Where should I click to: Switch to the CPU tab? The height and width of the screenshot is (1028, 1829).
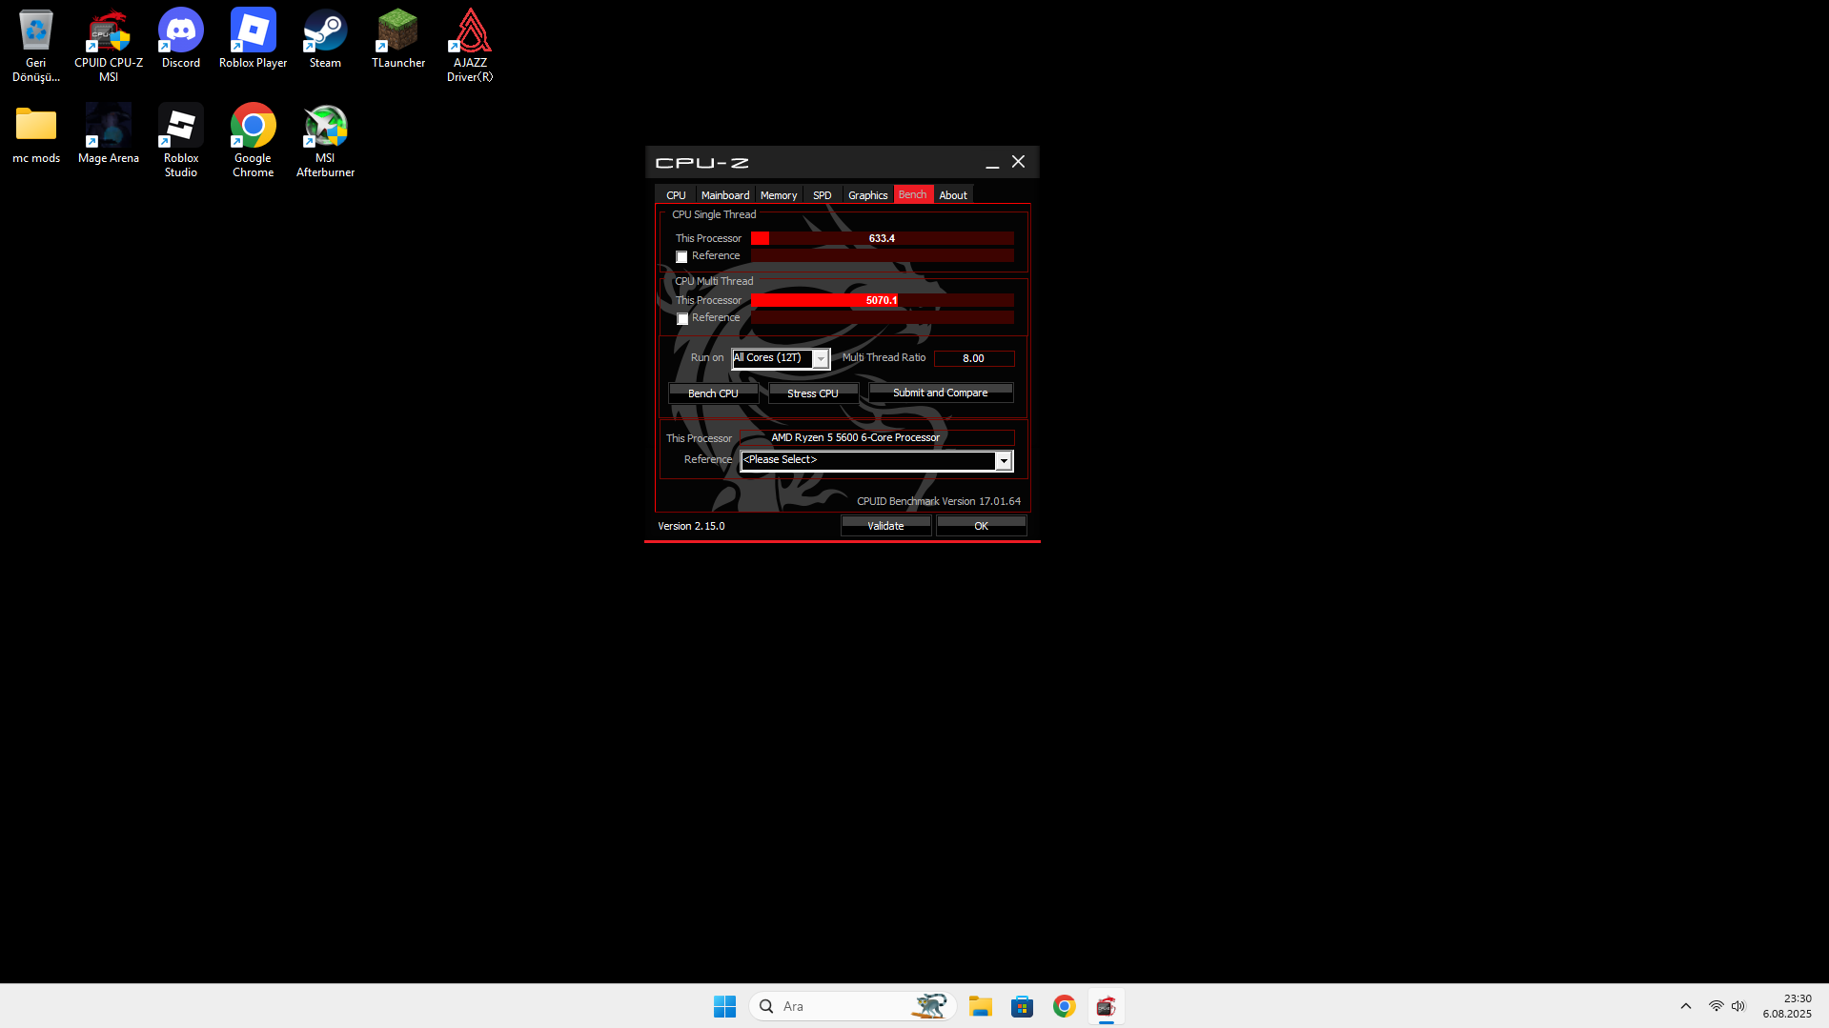(676, 195)
